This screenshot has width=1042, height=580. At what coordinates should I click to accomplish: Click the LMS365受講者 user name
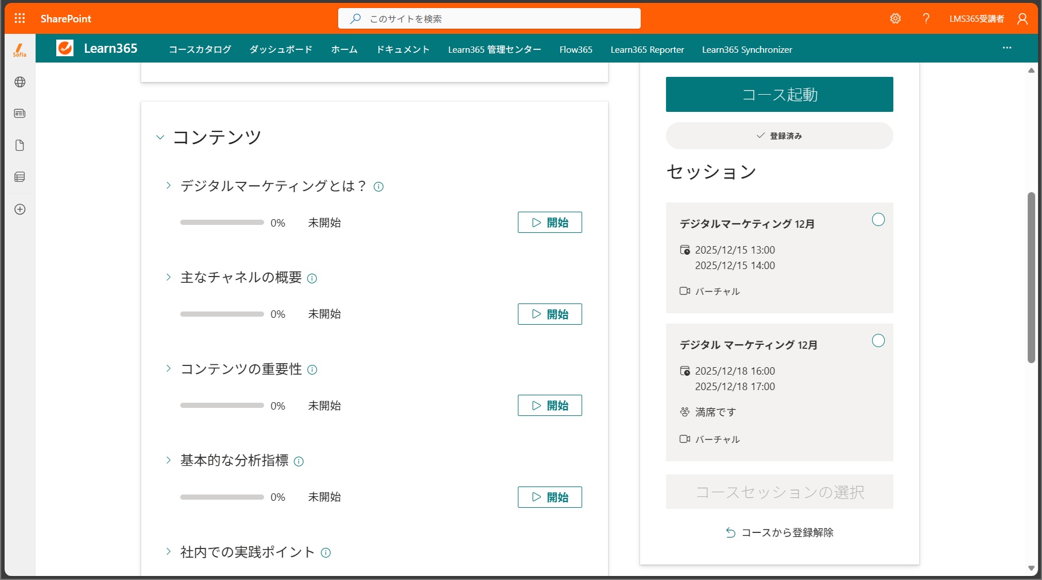(977, 18)
